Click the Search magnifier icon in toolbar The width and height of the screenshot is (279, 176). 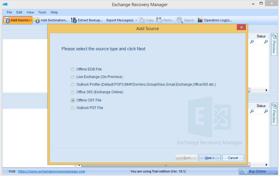(x=180, y=20)
